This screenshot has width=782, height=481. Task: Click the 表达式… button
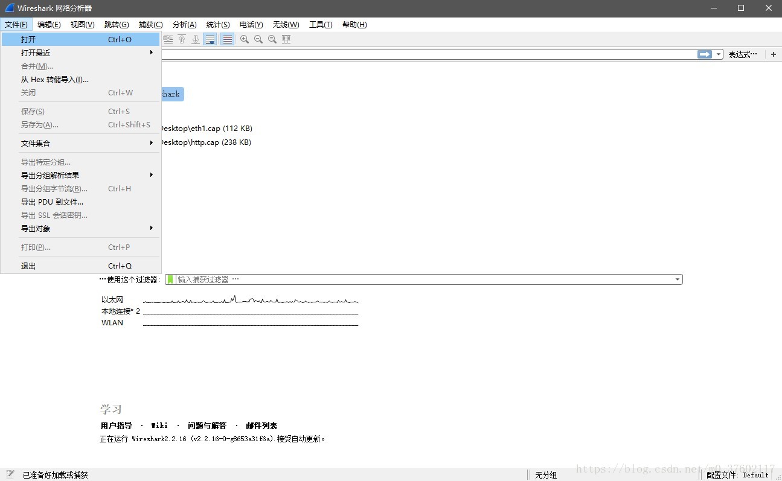pos(743,54)
